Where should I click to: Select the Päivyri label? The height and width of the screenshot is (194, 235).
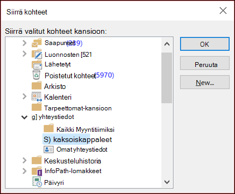(x=54, y=183)
